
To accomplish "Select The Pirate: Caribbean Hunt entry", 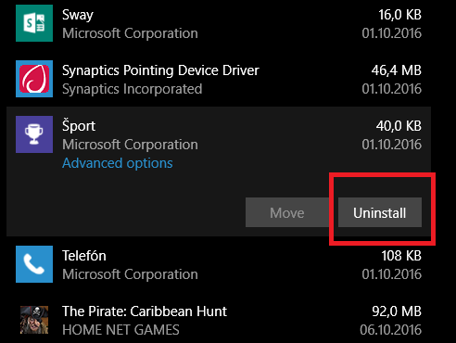I will [219, 320].
